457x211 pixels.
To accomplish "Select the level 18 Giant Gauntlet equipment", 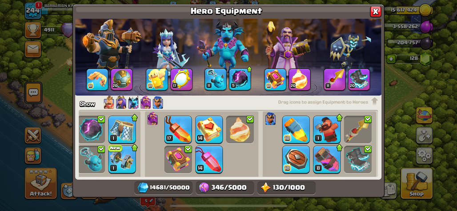I will pyautogui.click(x=97, y=80).
